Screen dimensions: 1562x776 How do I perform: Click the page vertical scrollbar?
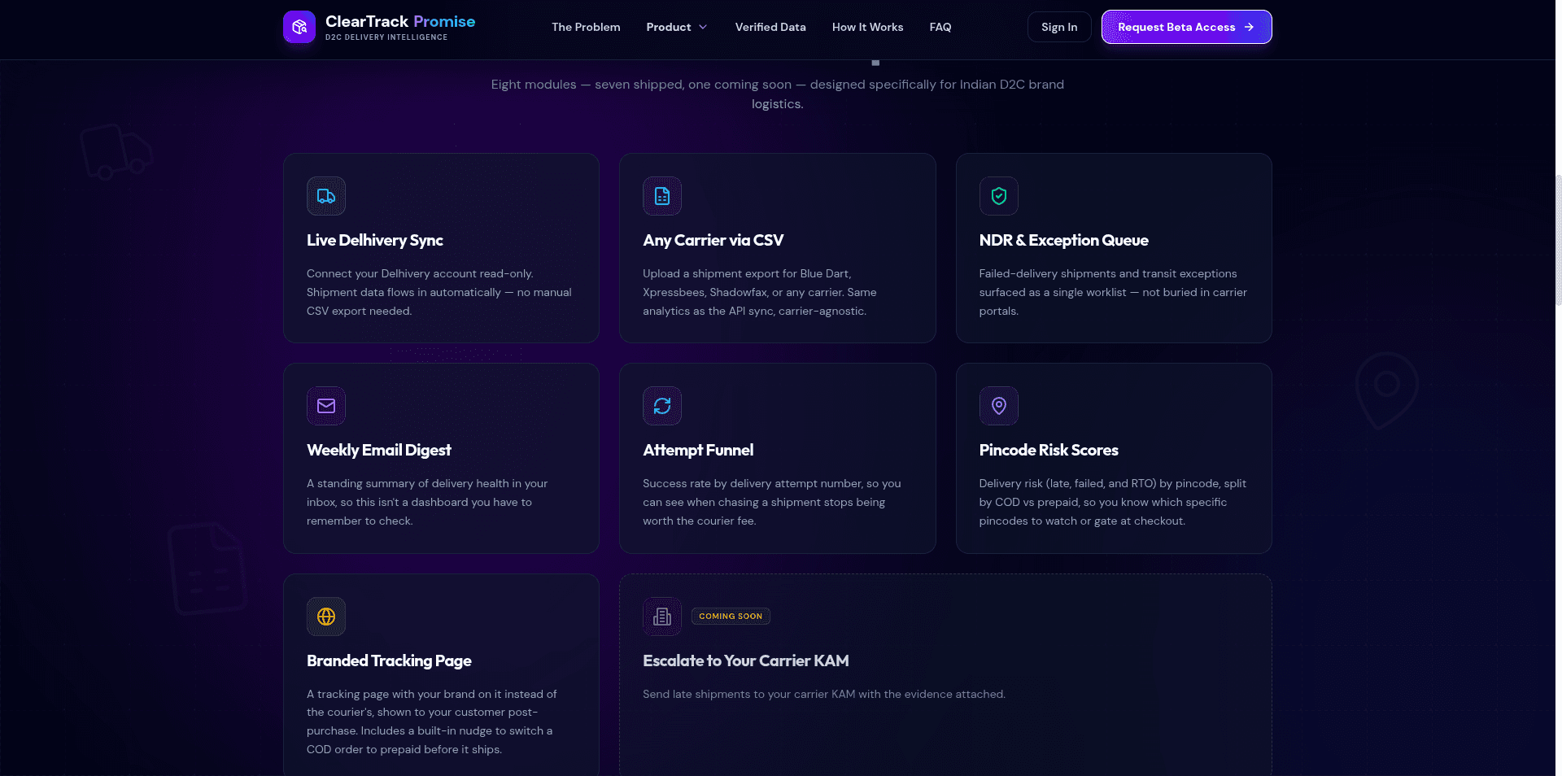coord(1558,240)
